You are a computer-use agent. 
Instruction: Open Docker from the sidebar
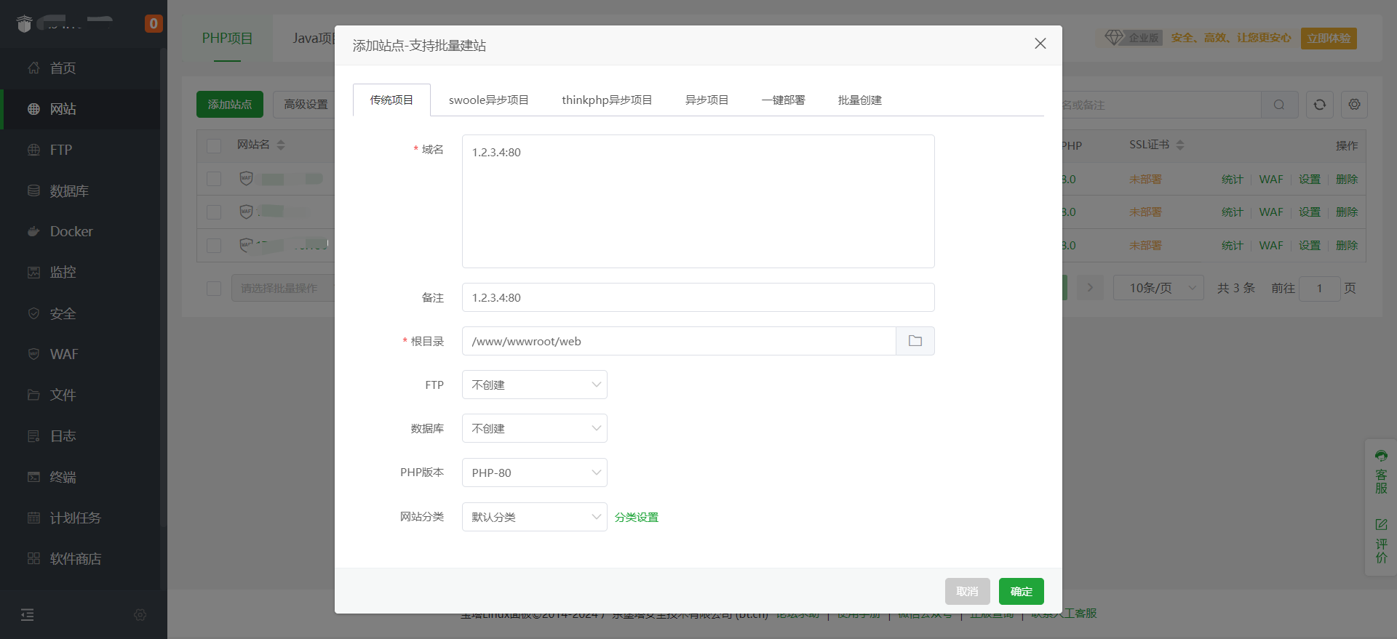click(71, 231)
